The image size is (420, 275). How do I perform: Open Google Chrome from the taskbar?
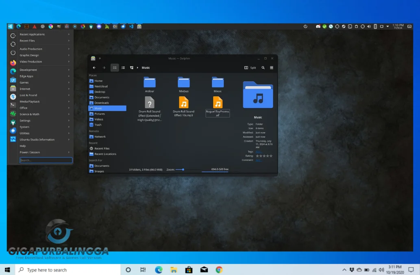point(219,269)
